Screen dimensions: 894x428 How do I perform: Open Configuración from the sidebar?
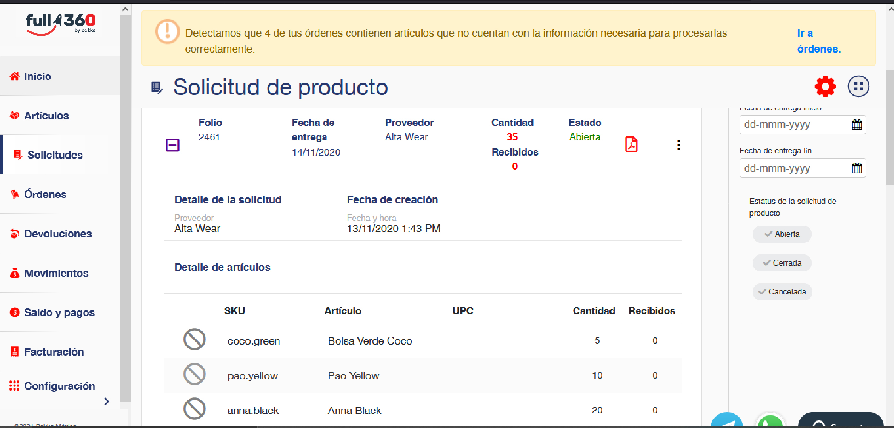tap(60, 386)
